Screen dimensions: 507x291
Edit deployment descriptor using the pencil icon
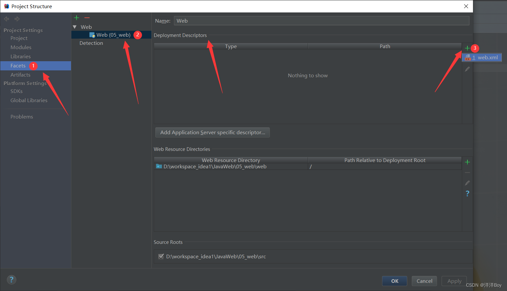pyautogui.click(x=467, y=69)
